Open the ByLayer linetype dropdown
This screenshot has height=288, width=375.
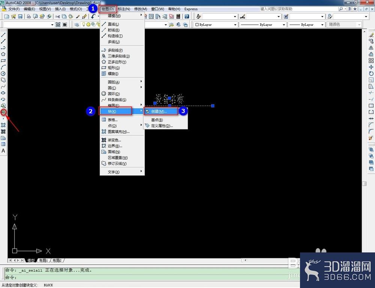click(262, 25)
